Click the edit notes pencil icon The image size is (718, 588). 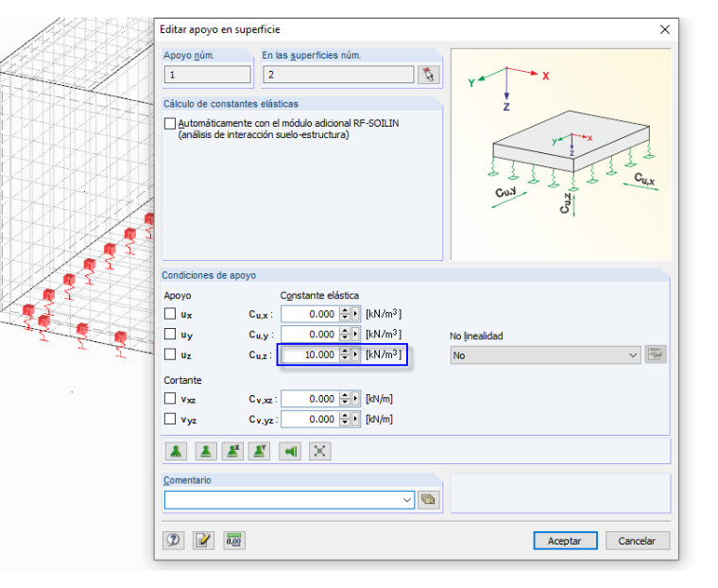(203, 541)
